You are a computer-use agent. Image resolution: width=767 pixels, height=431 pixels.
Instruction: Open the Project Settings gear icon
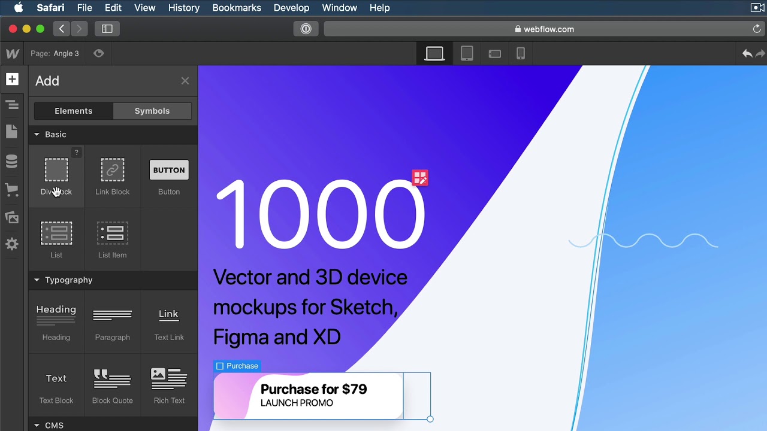point(12,244)
